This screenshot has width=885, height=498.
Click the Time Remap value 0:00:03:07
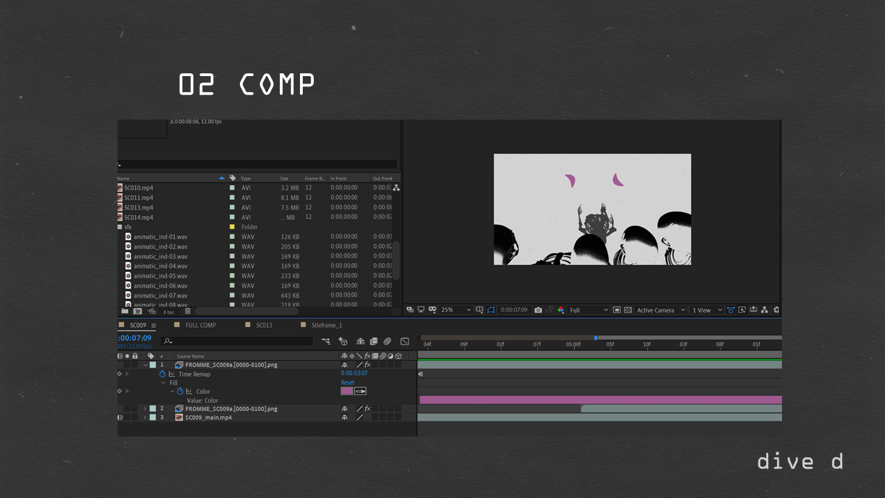(354, 373)
